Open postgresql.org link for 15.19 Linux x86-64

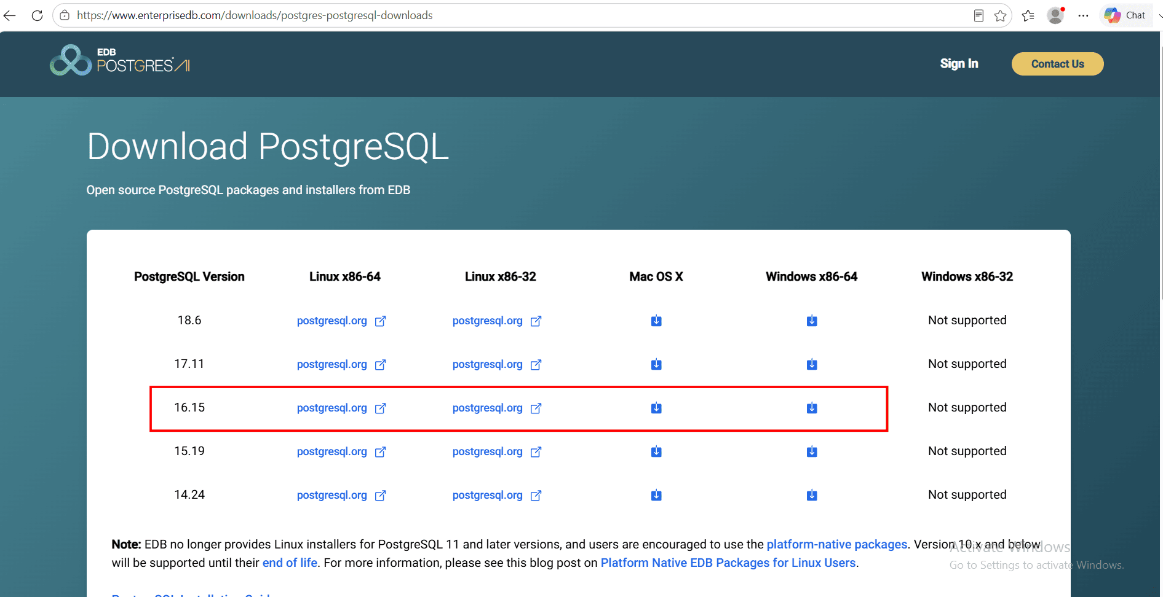pos(341,451)
